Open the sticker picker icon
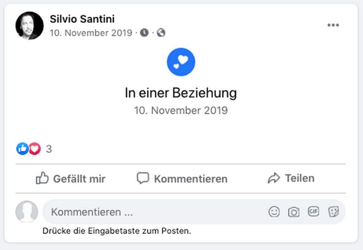 (x=334, y=212)
